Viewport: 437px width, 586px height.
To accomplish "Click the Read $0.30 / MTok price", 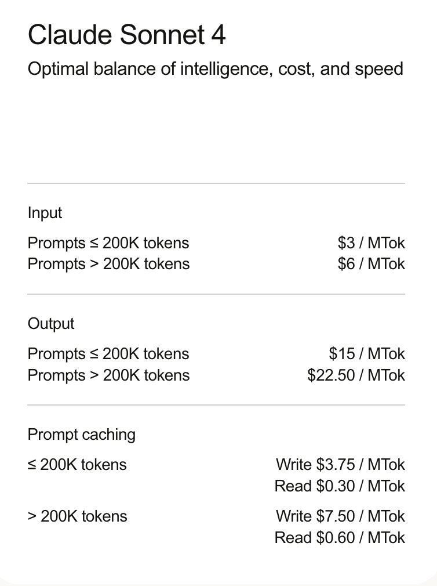I will (340, 486).
